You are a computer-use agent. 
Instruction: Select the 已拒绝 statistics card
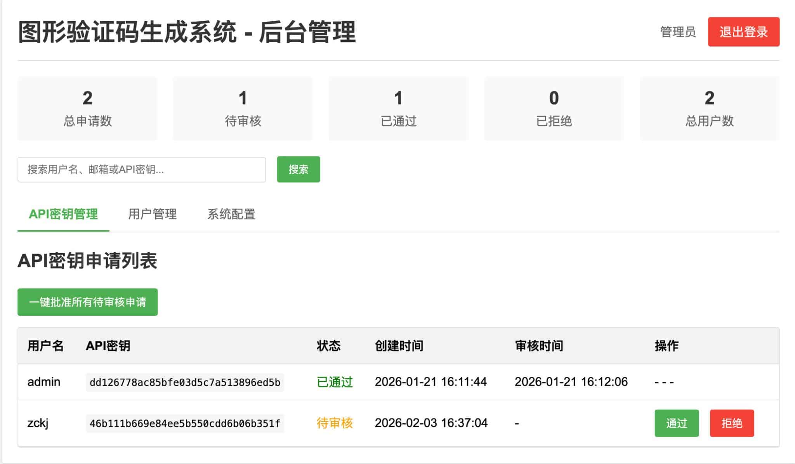(x=554, y=108)
